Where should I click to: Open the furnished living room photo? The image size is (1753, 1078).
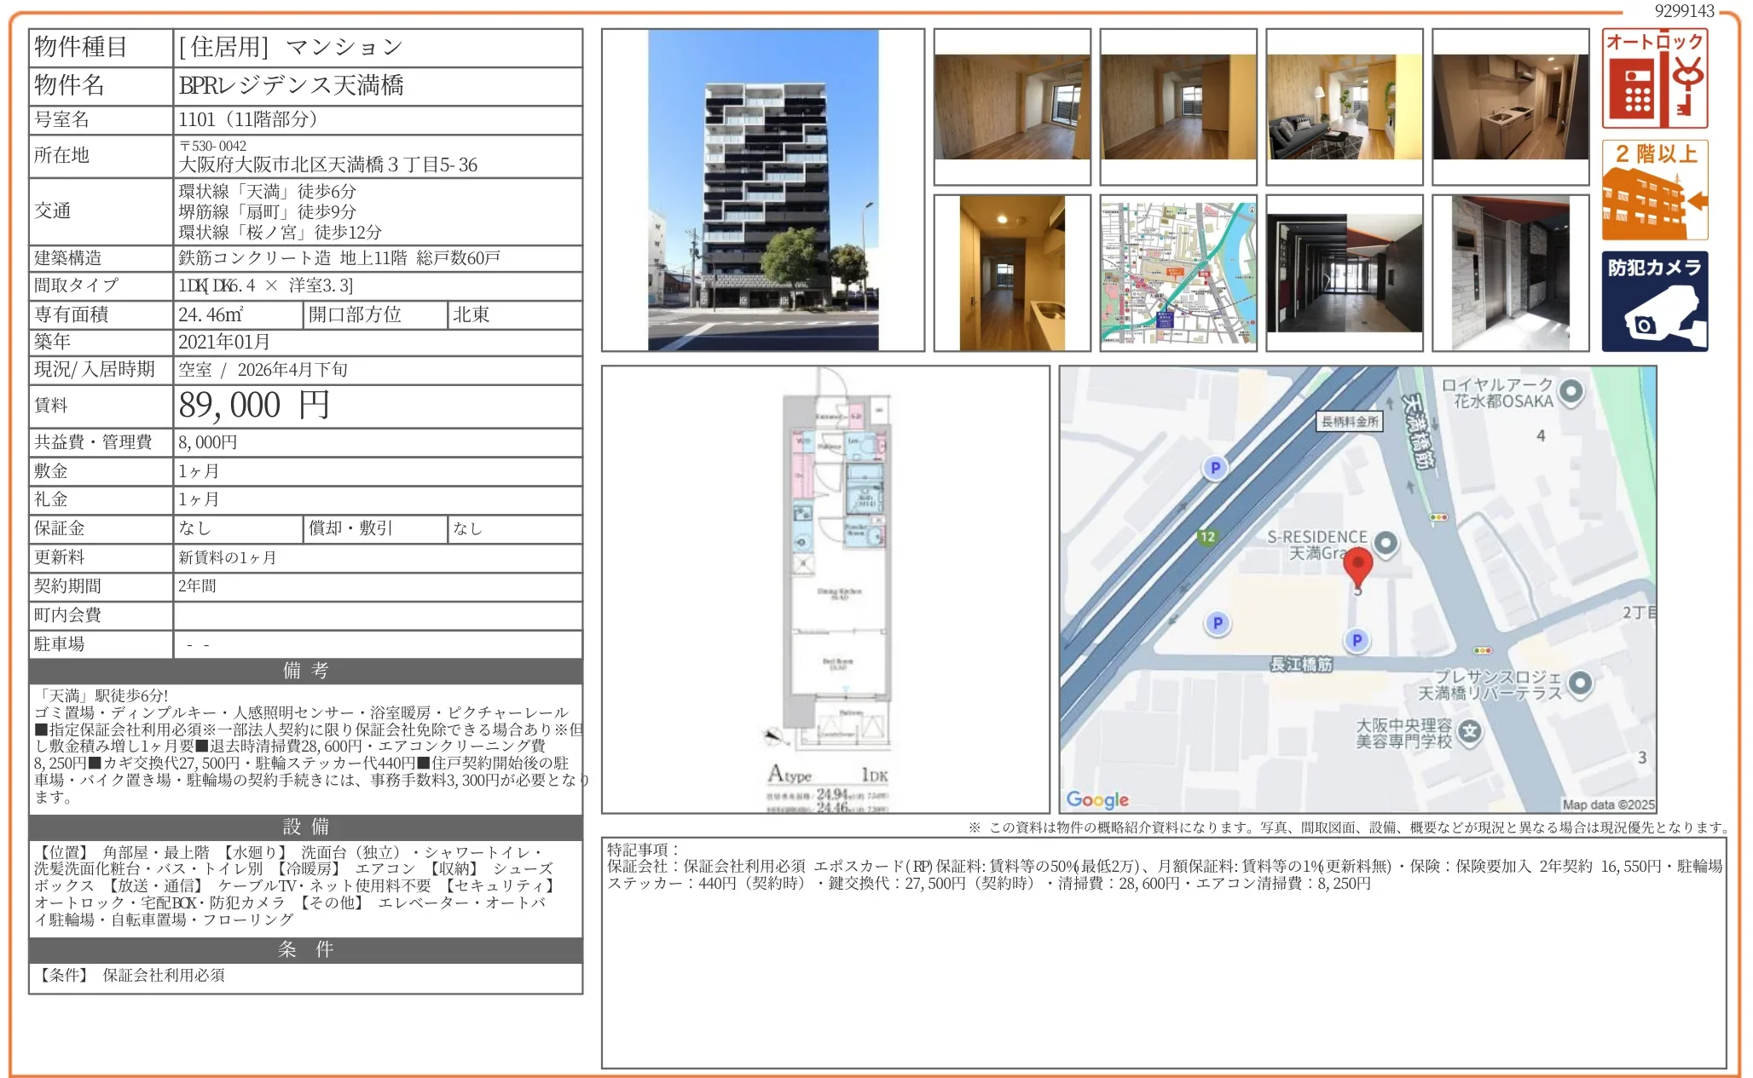click(x=1344, y=107)
